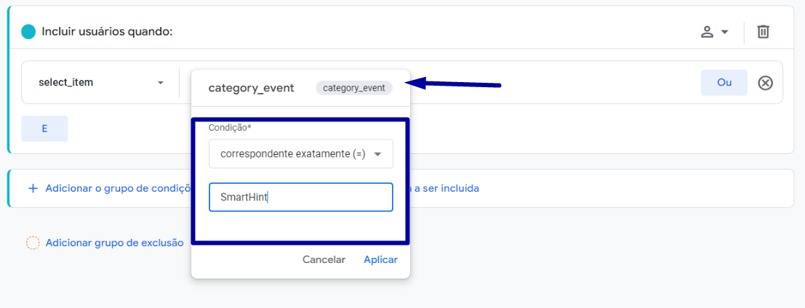This screenshot has height=308, width=805.
Task: Open the user scope person icon
Action: pos(708,32)
